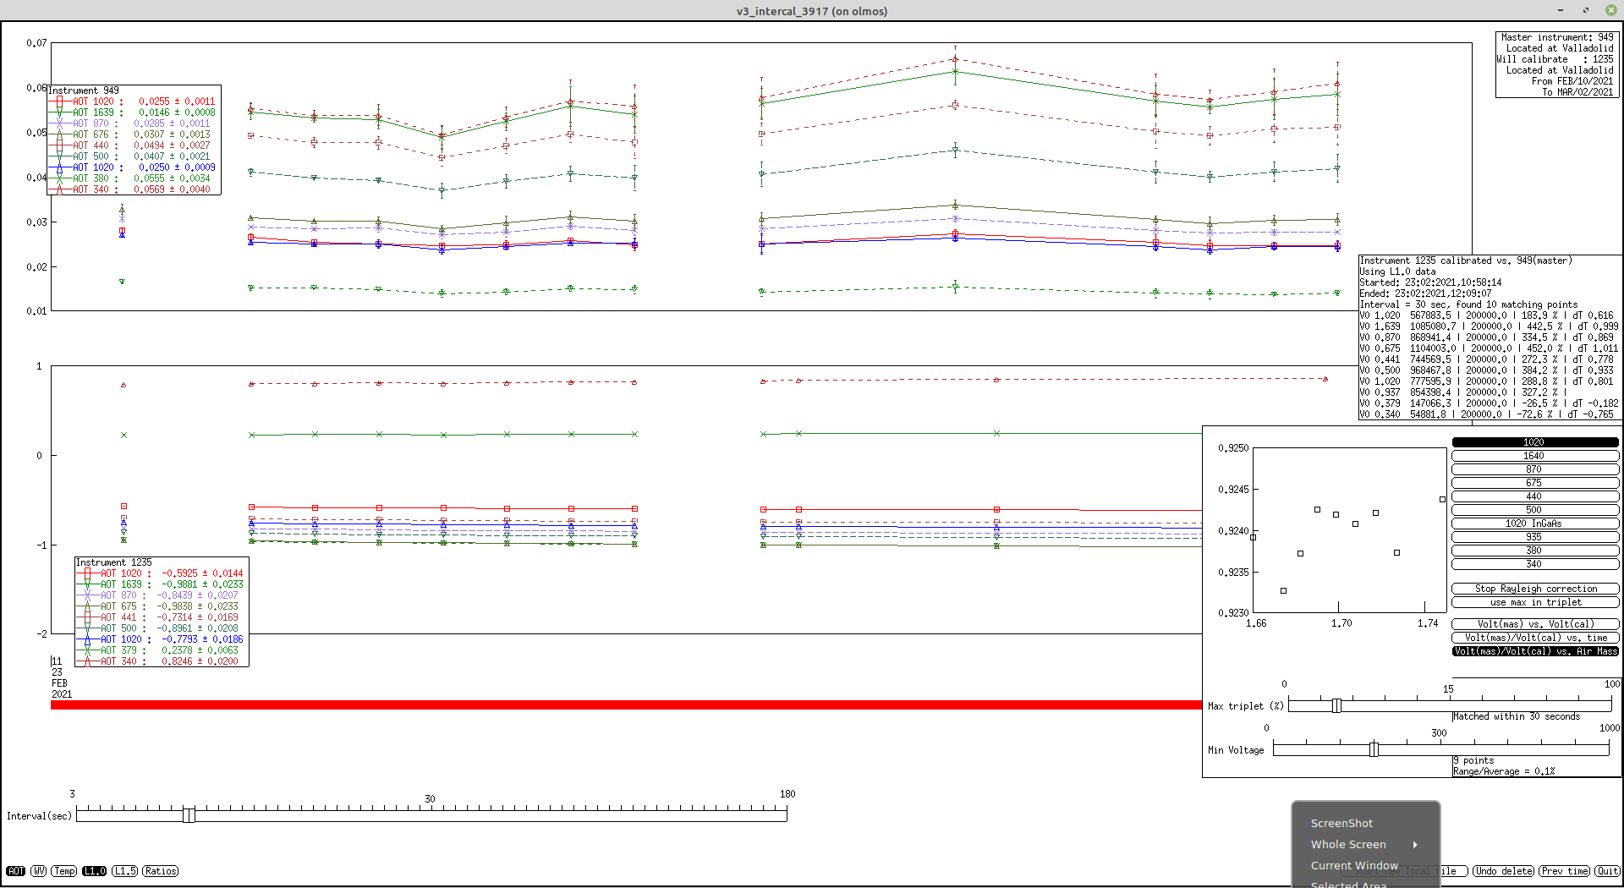The image size is (1624, 888).
Task: Show Volt(mas)/Volt(cal) vs. time plot
Action: [x=1534, y=638]
